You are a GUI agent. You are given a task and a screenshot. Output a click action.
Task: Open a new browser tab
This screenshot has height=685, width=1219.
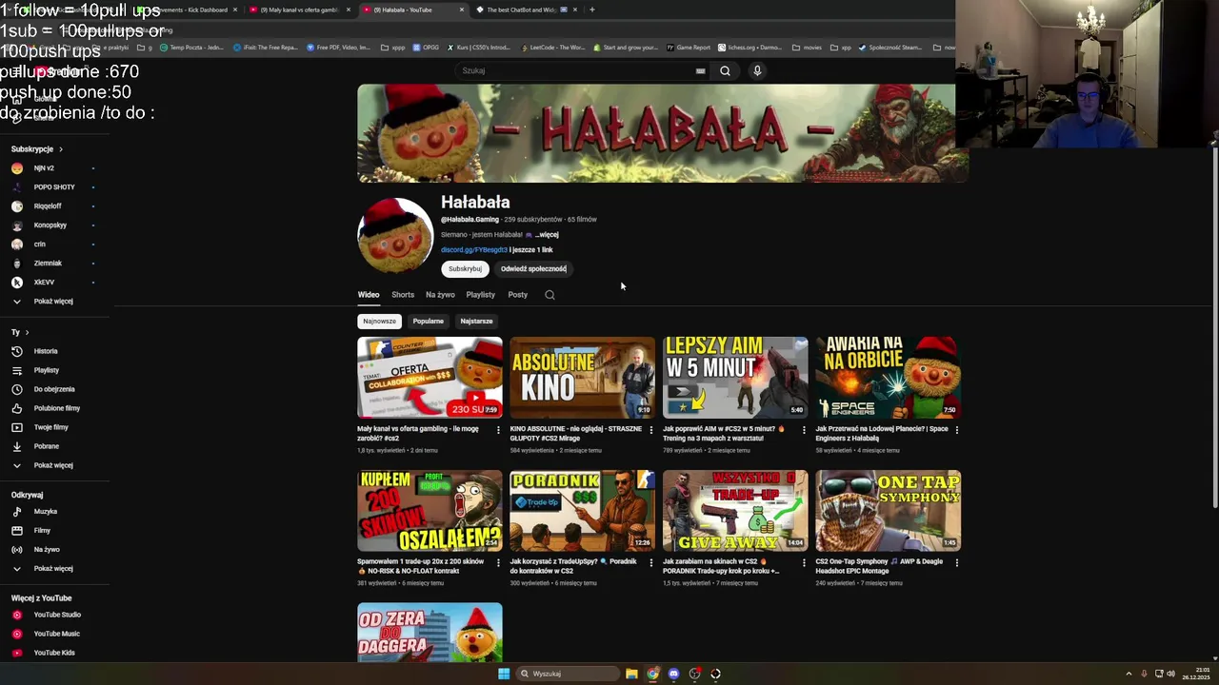point(591,10)
